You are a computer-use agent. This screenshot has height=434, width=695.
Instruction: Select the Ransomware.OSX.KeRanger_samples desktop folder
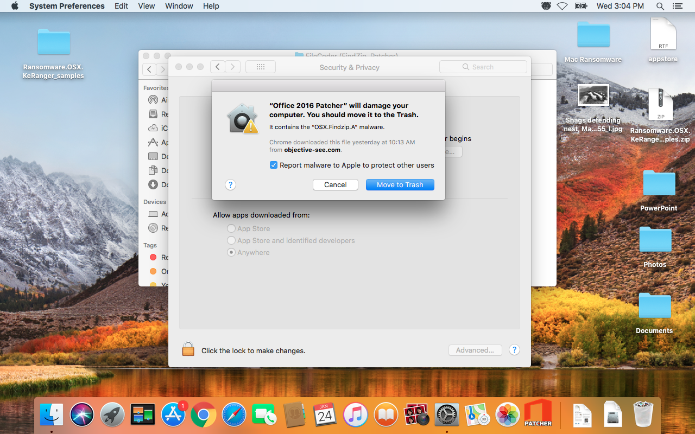click(54, 54)
